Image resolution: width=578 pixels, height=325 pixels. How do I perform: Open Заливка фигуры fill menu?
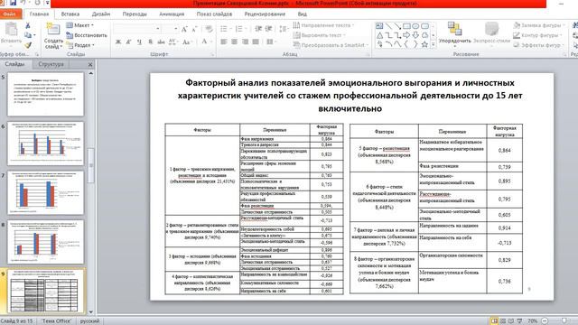click(538, 25)
